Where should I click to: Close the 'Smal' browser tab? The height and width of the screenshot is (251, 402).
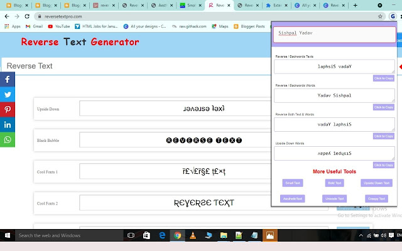pos(200,6)
